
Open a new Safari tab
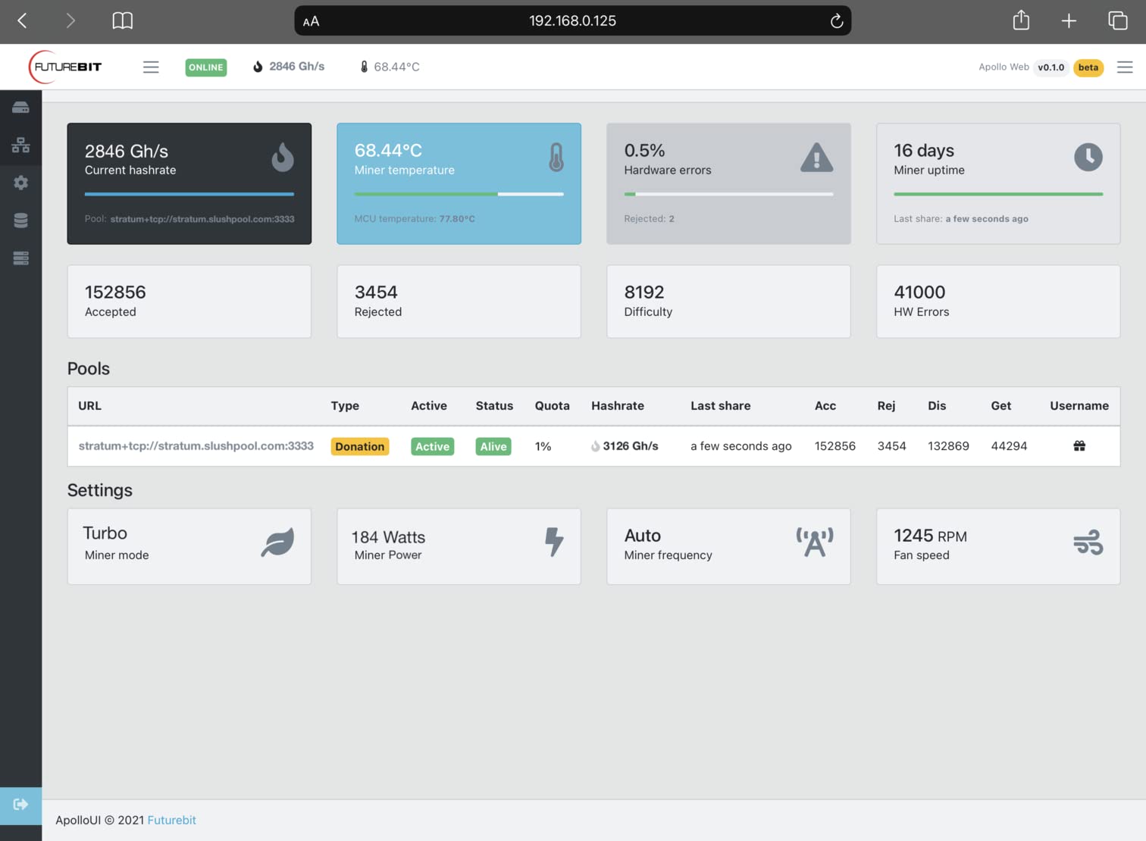[1068, 21]
